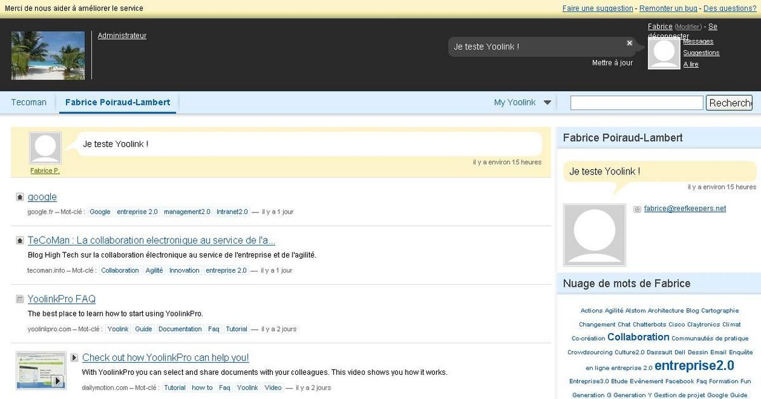
Task: Select Co-création in the word cloud
Action: click(588, 338)
